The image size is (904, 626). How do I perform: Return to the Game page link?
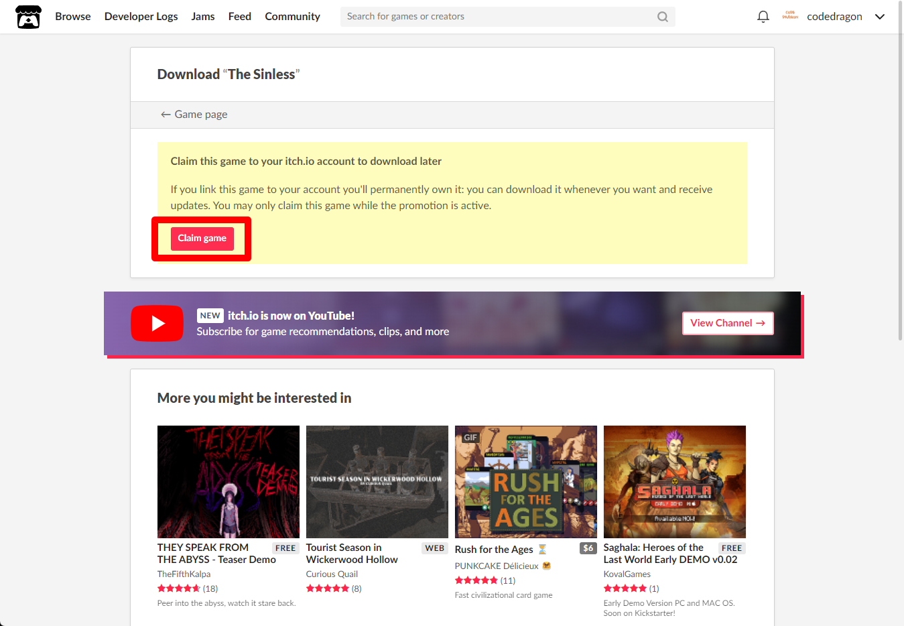[x=194, y=115]
